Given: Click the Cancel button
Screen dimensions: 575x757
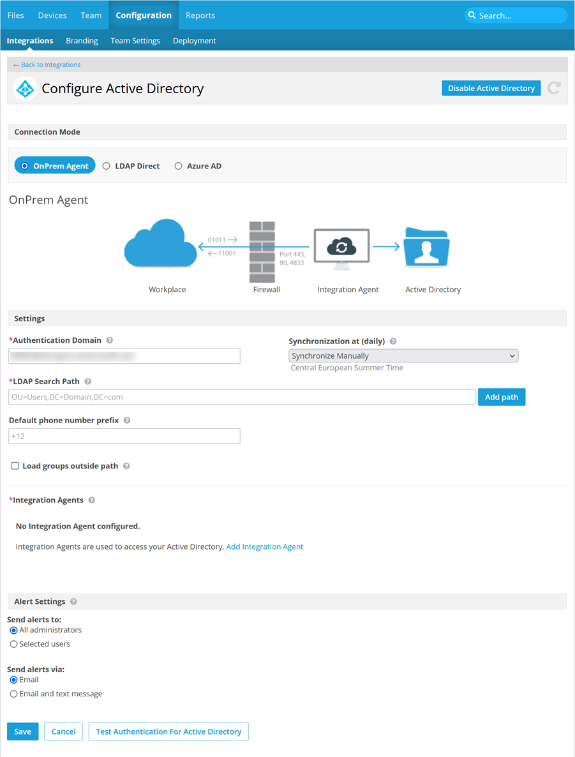Looking at the screenshot, I should (x=63, y=731).
